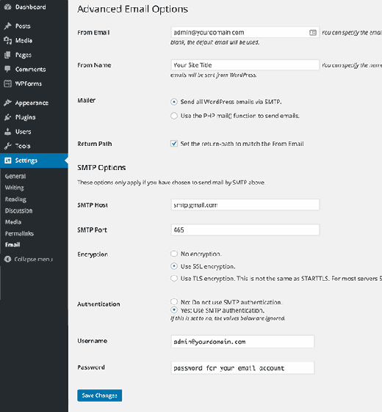Click the Set the return-path label text

[242, 144]
